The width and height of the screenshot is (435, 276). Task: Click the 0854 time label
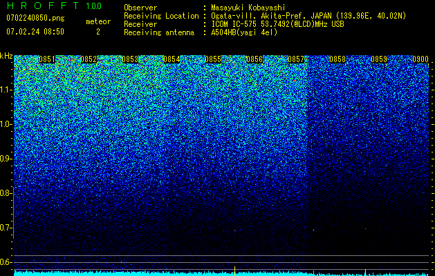172,59
